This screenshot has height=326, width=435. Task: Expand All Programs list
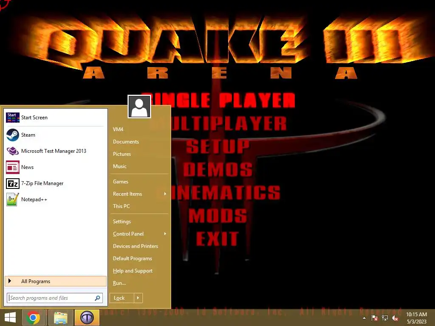pos(56,281)
